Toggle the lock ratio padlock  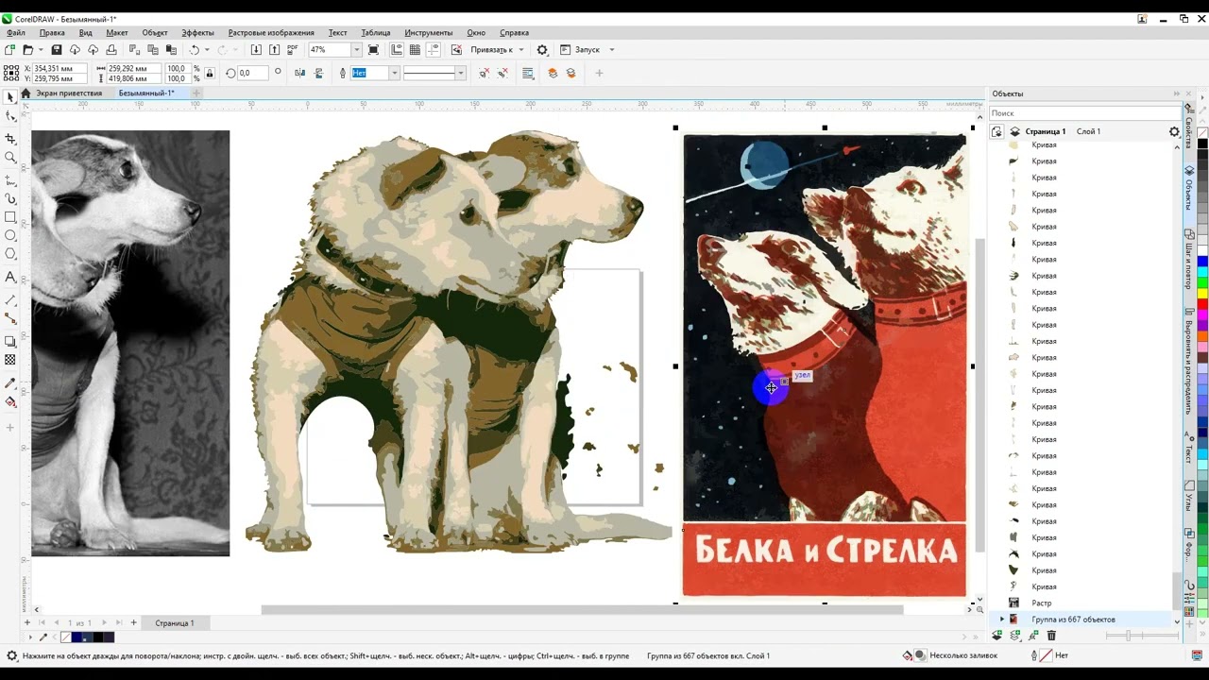(x=208, y=73)
